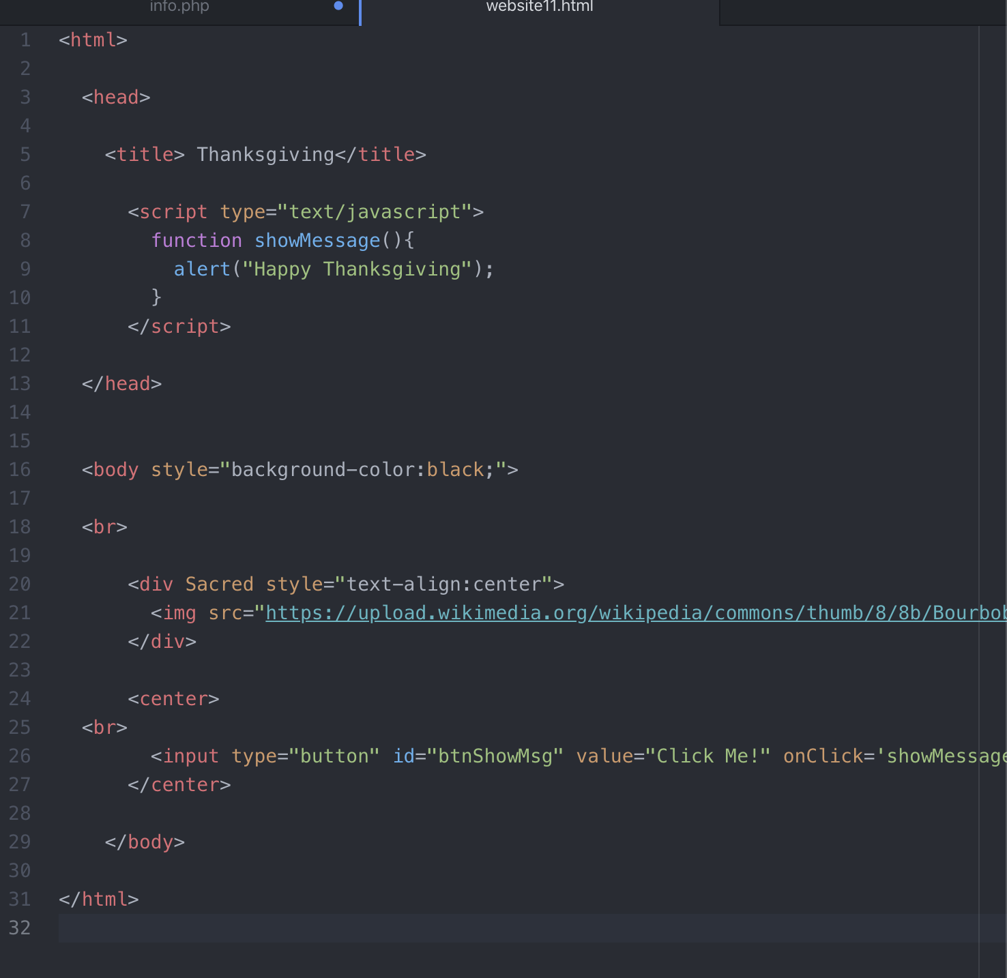Click the closing brace on line 10
The width and height of the screenshot is (1007, 978).
pyautogui.click(x=156, y=298)
